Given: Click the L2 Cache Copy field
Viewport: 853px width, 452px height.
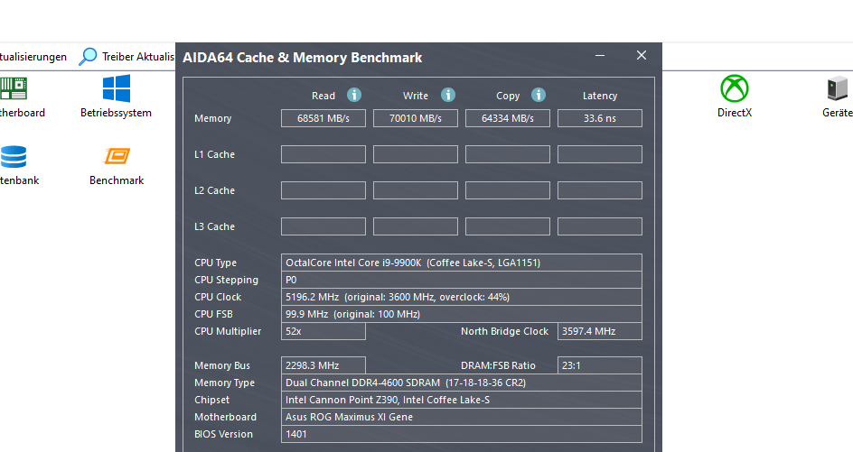Looking at the screenshot, I should (508, 190).
